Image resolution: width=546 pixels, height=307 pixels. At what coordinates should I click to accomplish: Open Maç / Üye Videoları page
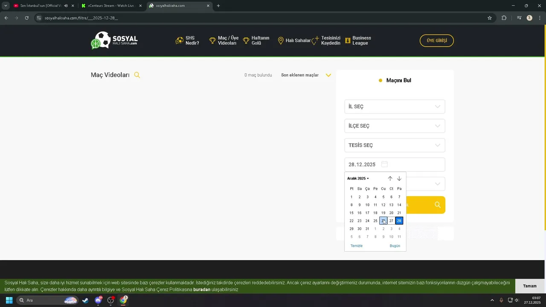click(x=224, y=41)
